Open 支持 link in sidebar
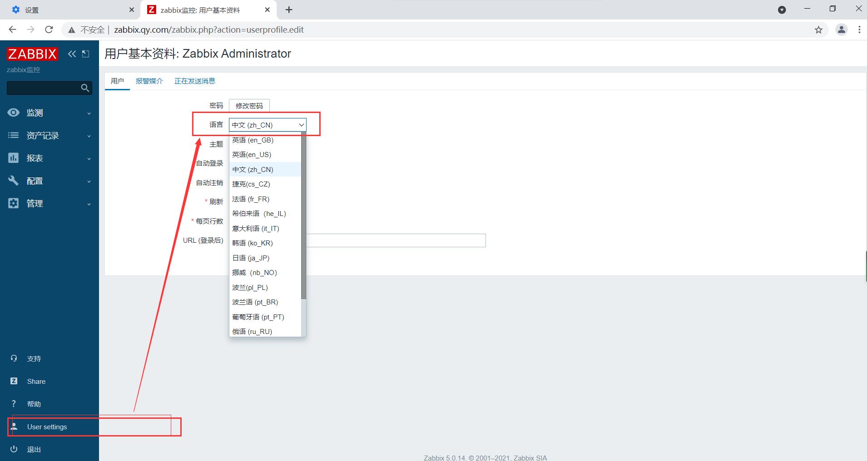The height and width of the screenshot is (461, 867). coord(34,359)
